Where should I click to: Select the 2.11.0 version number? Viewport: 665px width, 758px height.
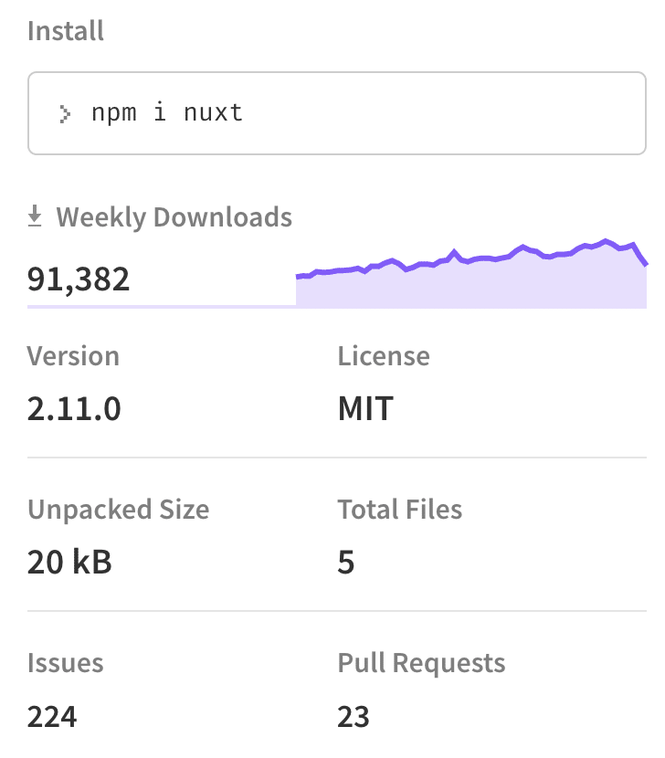pos(74,408)
